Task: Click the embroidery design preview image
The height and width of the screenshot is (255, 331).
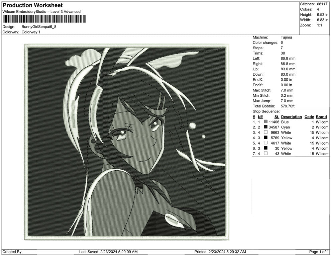Action: pos(127,142)
